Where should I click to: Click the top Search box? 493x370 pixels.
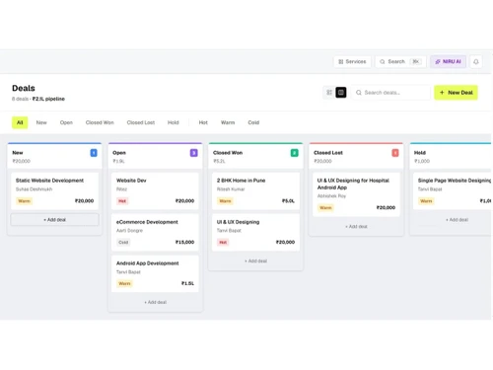(400, 61)
